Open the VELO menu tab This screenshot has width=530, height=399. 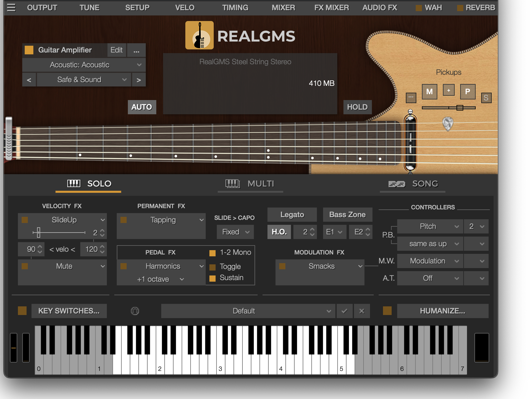185,8
